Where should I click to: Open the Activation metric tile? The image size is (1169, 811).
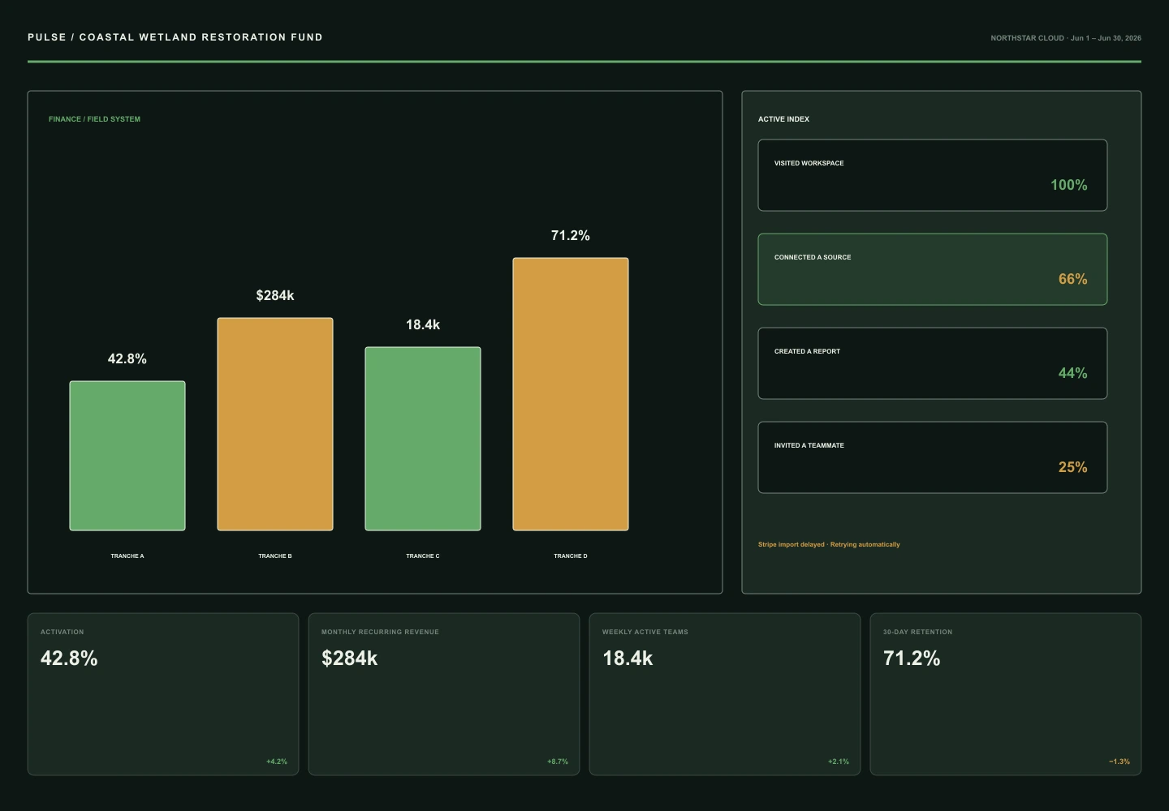point(163,694)
